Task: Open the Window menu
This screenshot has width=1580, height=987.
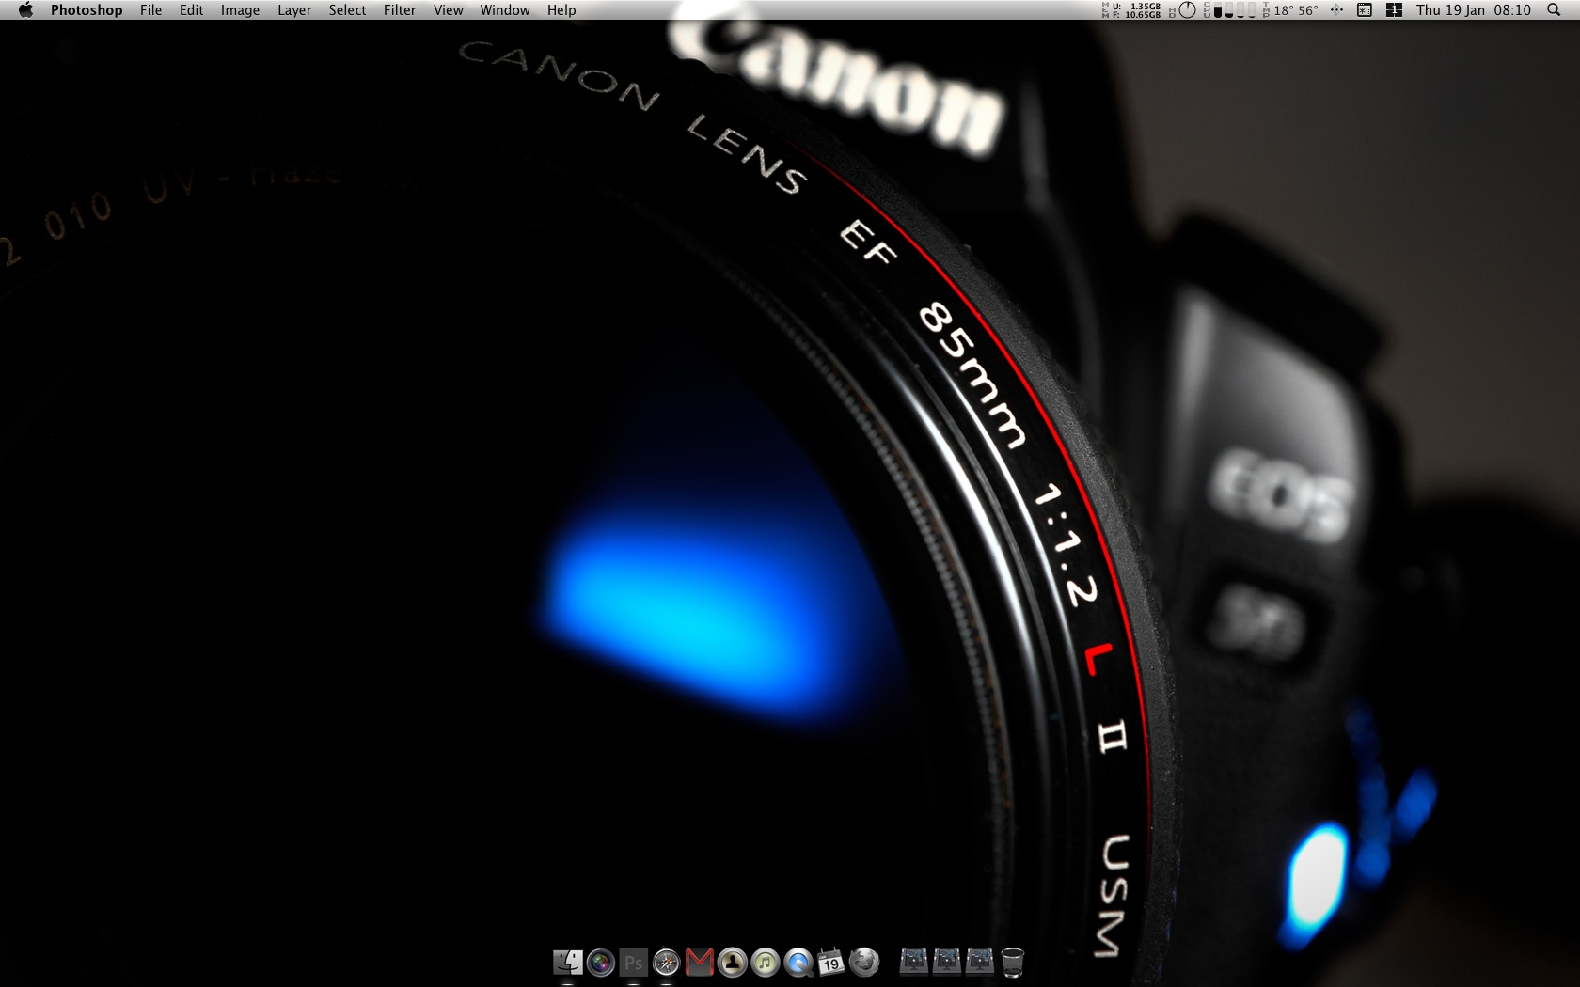Action: pos(505,9)
